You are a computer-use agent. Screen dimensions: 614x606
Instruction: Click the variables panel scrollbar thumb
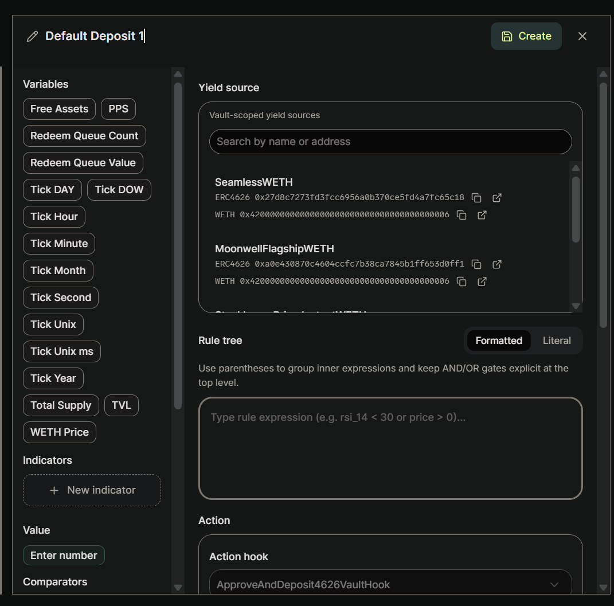[x=178, y=246]
